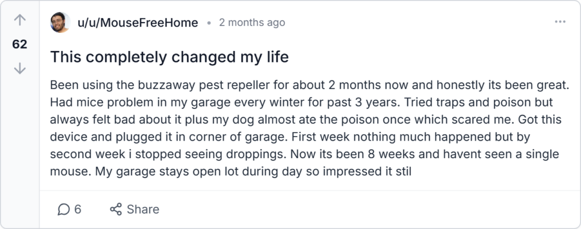This screenshot has height=229, width=581.
Task: Open the MouseFreeHome profile avatar
Action: click(60, 23)
